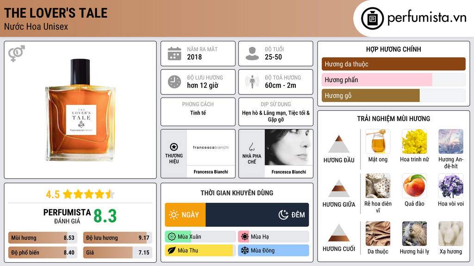Click the Mùa Hạ season bar

[x=273, y=237]
